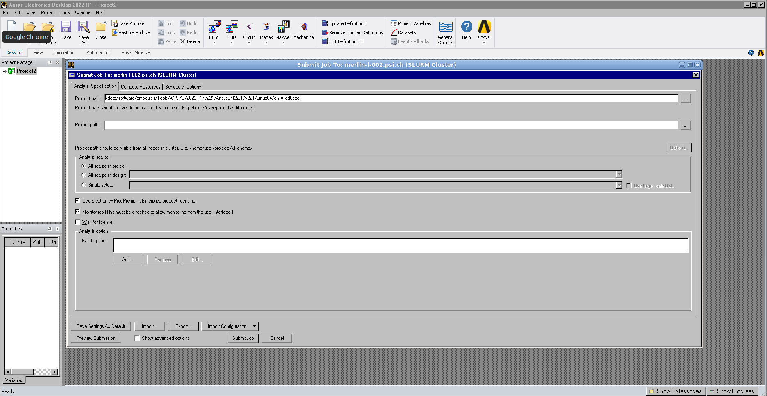Click into the Project path field
Screen dimensions: 767x396
click(x=391, y=125)
